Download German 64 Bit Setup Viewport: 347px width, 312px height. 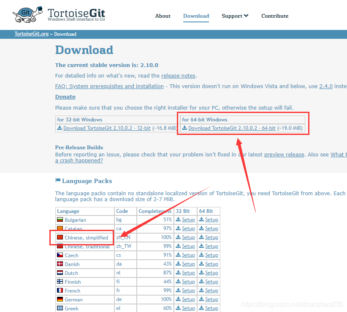click(211, 299)
